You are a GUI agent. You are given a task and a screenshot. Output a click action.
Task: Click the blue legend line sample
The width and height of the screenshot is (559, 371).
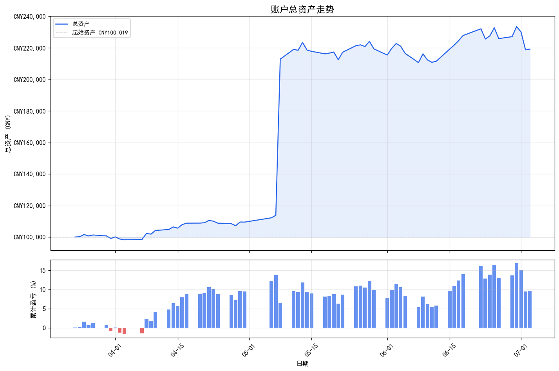(x=62, y=24)
